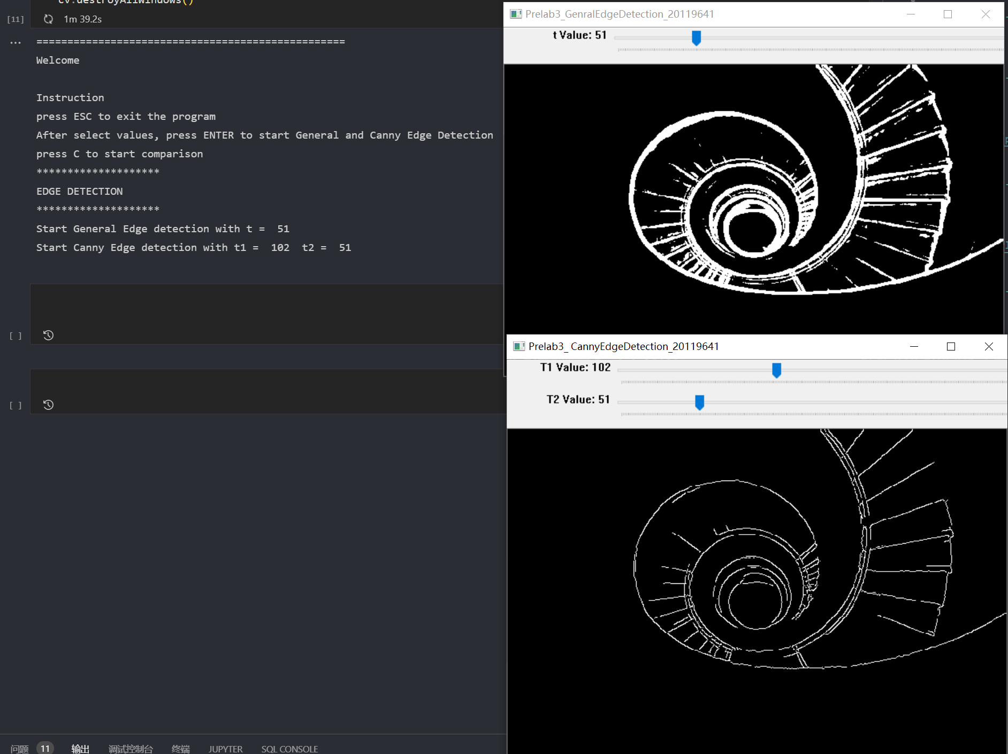Click the t Value slider handle

coord(696,38)
